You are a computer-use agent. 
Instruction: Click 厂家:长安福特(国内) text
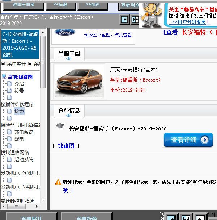tap(133, 70)
